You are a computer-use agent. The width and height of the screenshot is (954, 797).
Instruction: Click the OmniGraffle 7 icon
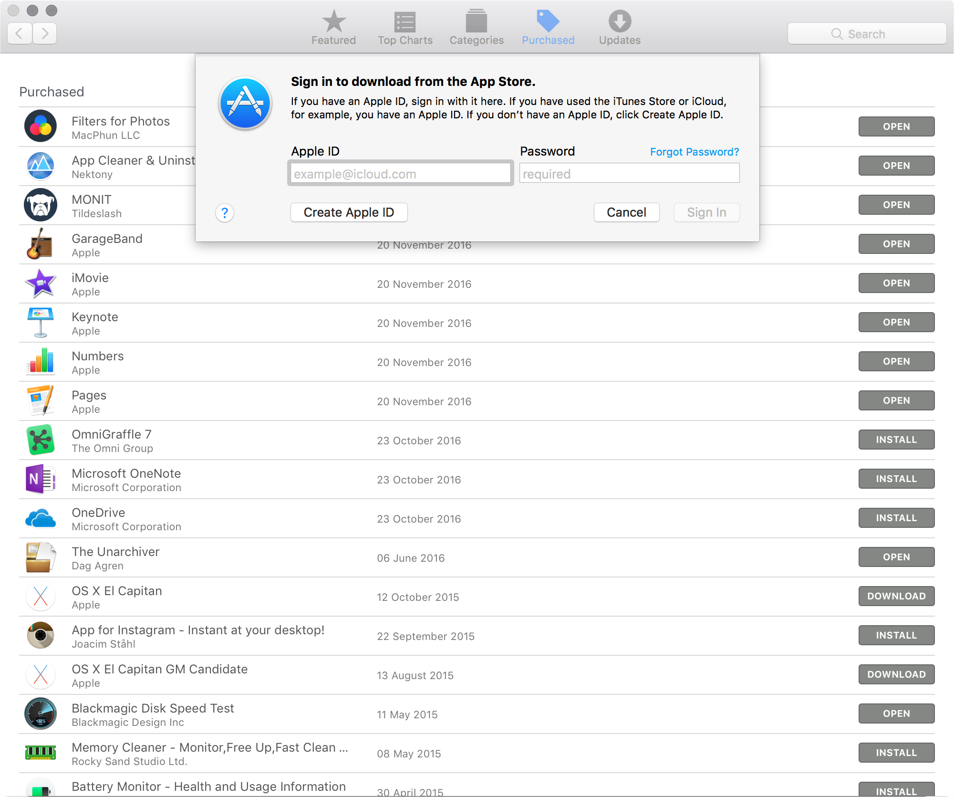[x=41, y=440]
